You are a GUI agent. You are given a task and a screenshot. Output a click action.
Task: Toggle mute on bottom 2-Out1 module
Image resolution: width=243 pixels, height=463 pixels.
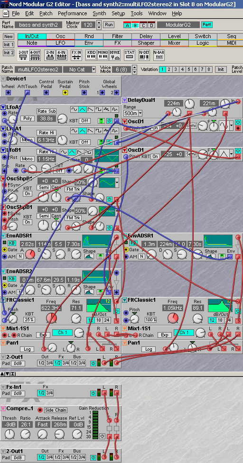pyautogui.click(x=93, y=457)
